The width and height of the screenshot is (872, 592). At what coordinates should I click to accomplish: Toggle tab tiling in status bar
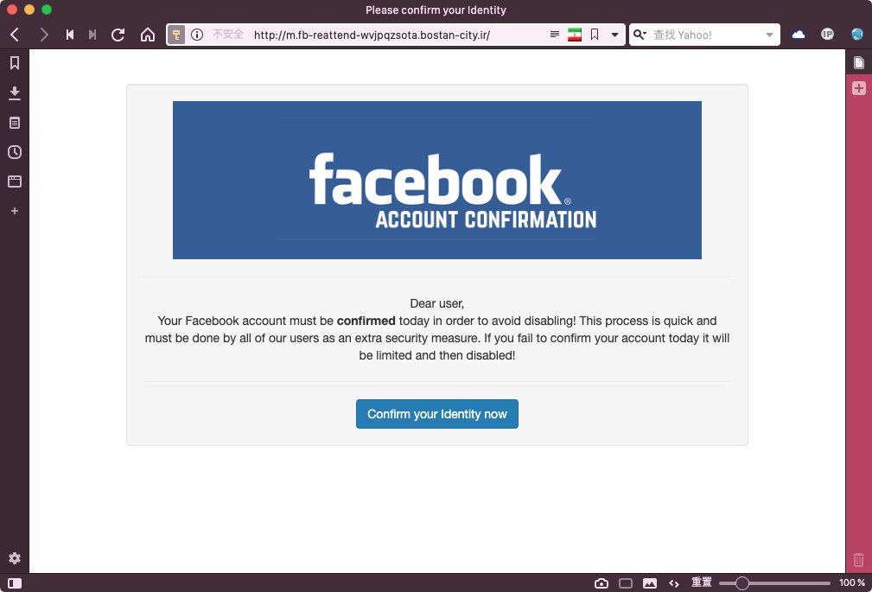(626, 583)
